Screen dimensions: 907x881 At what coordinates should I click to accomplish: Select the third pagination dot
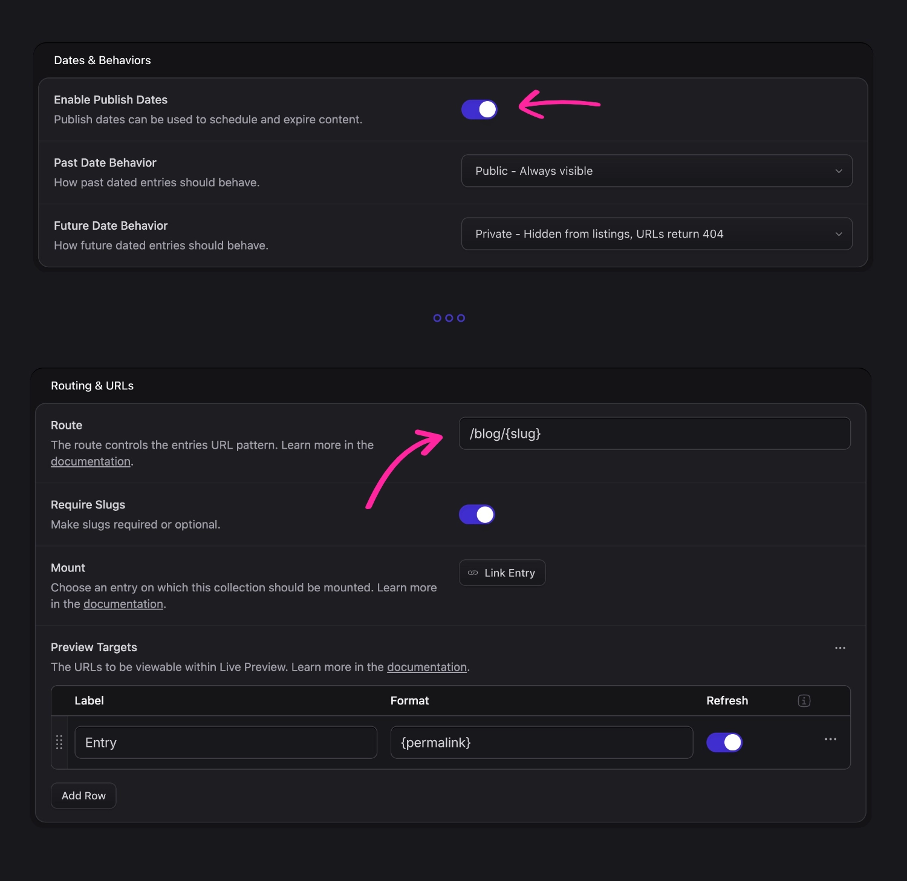(460, 317)
